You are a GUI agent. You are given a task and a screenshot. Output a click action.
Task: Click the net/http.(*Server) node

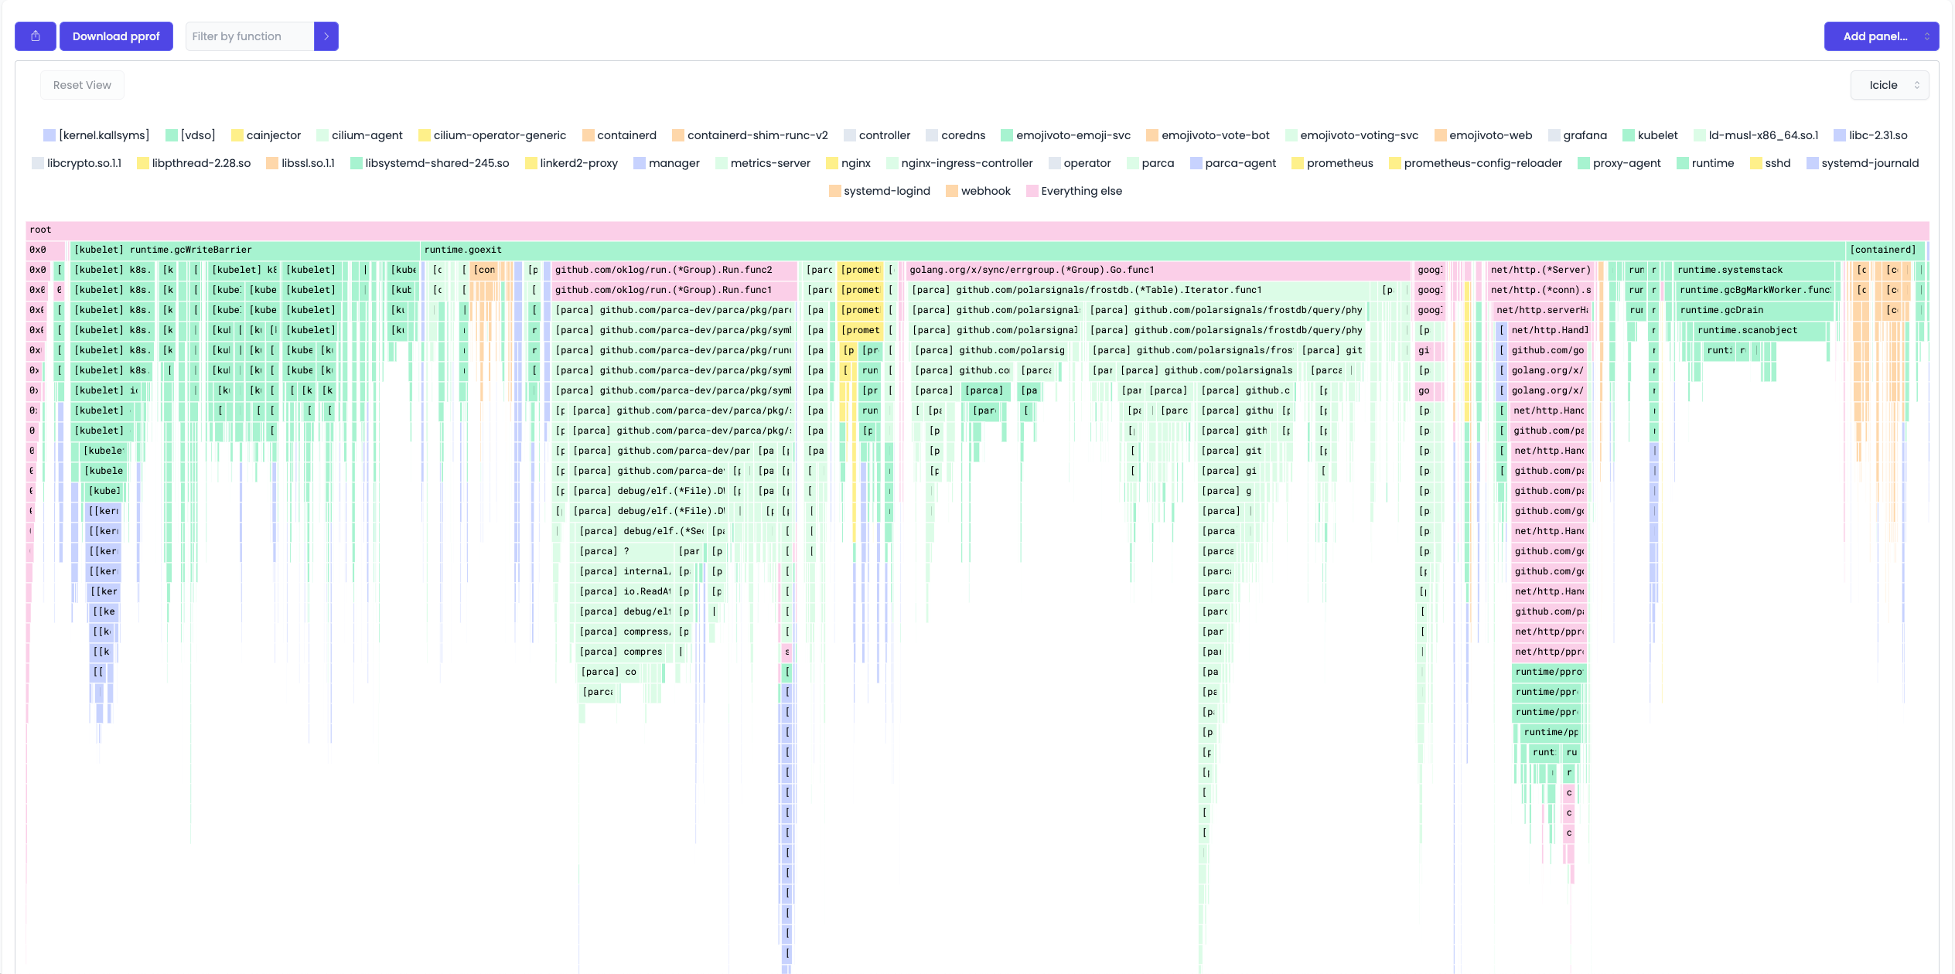coord(1540,270)
